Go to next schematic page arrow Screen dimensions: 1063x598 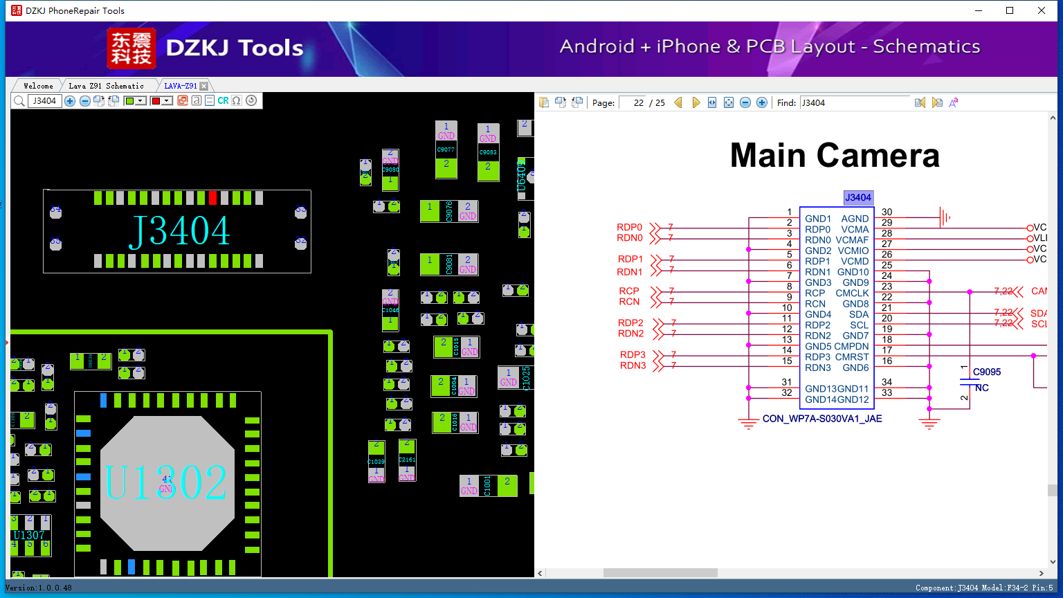tap(696, 102)
